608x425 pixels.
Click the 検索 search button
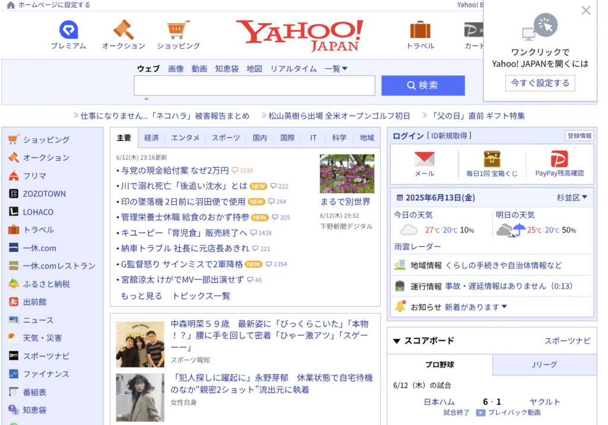[x=423, y=85]
